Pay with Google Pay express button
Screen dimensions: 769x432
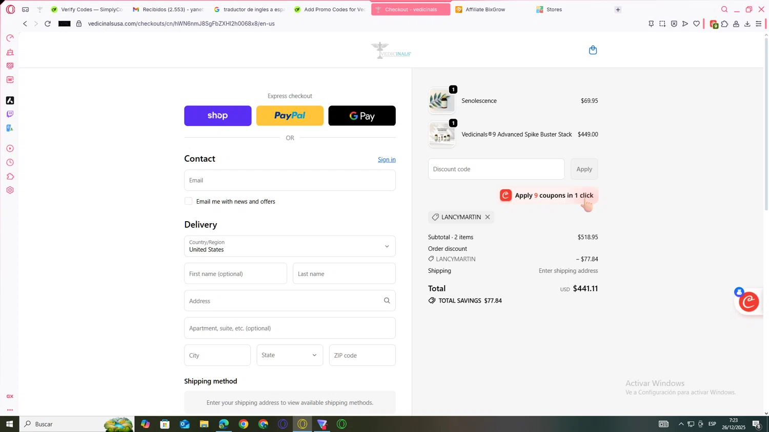362,116
